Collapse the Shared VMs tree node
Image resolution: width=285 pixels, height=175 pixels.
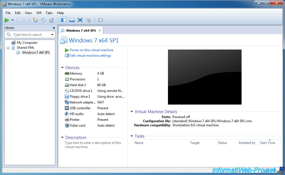(x=8, y=48)
